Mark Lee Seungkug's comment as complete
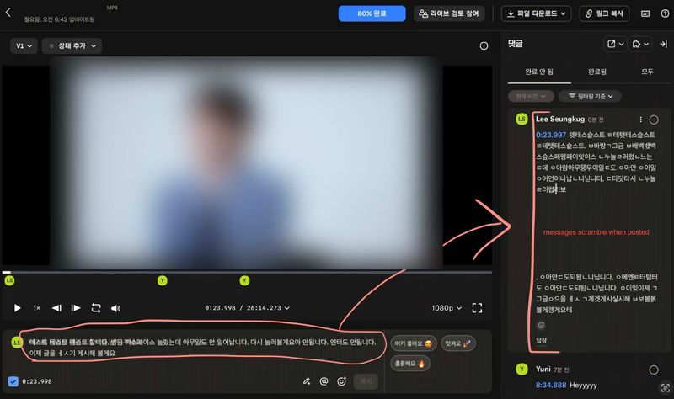This screenshot has height=399, width=674. (x=654, y=120)
